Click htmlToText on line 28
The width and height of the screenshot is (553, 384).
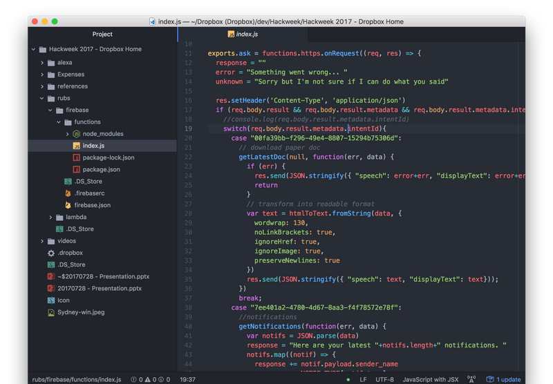click(x=308, y=213)
